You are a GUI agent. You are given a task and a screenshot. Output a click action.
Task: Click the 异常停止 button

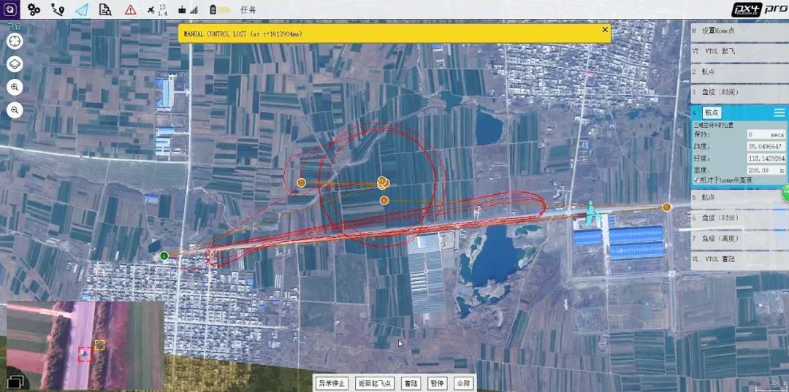tap(333, 383)
